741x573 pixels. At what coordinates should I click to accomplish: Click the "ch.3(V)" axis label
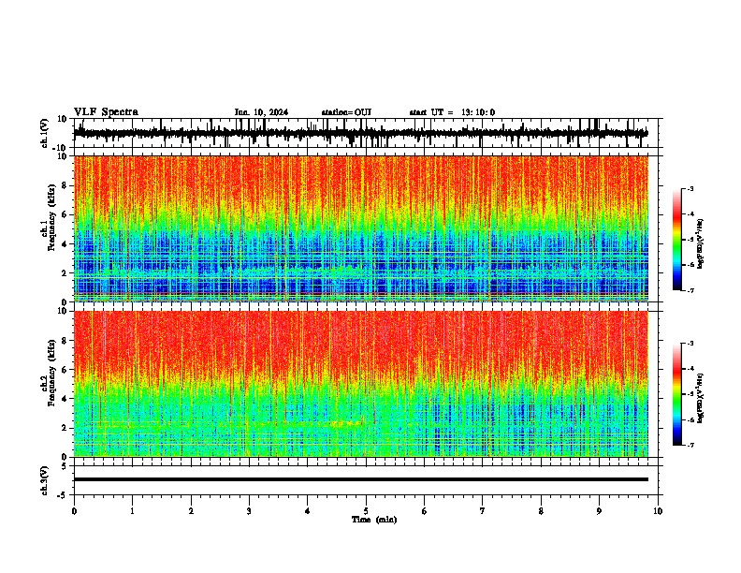[44, 480]
